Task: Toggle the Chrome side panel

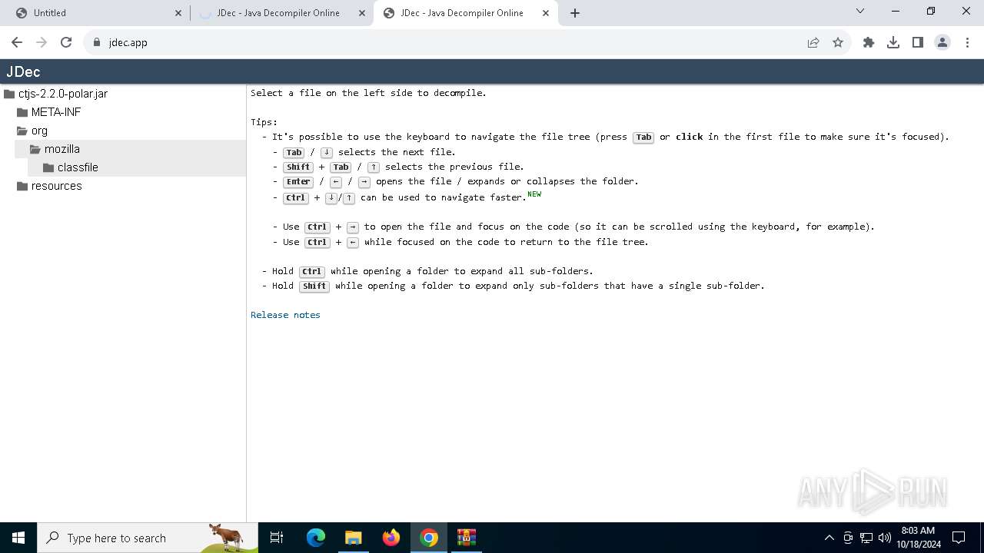Action: click(918, 42)
